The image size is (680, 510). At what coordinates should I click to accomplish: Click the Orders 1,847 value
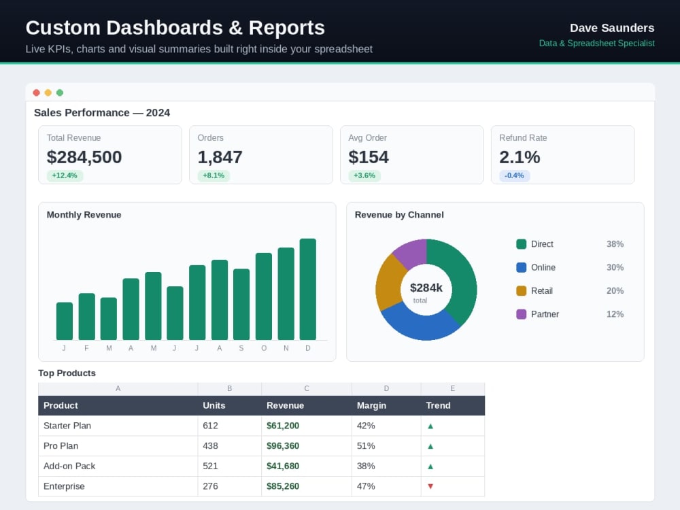(220, 157)
